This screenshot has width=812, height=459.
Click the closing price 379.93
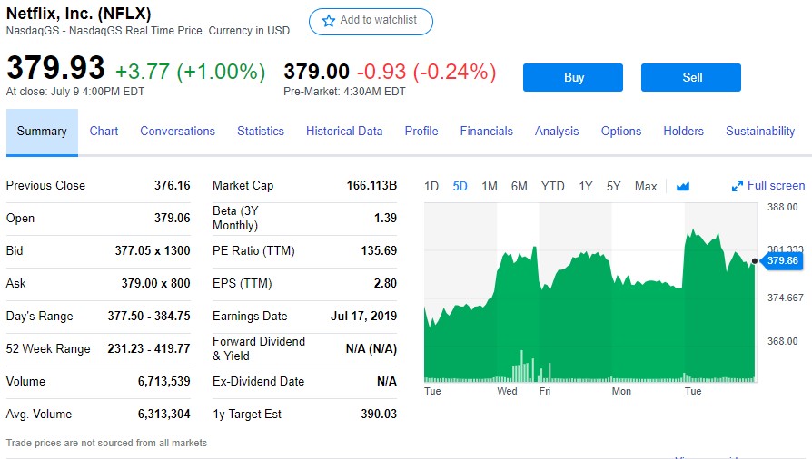click(x=56, y=68)
